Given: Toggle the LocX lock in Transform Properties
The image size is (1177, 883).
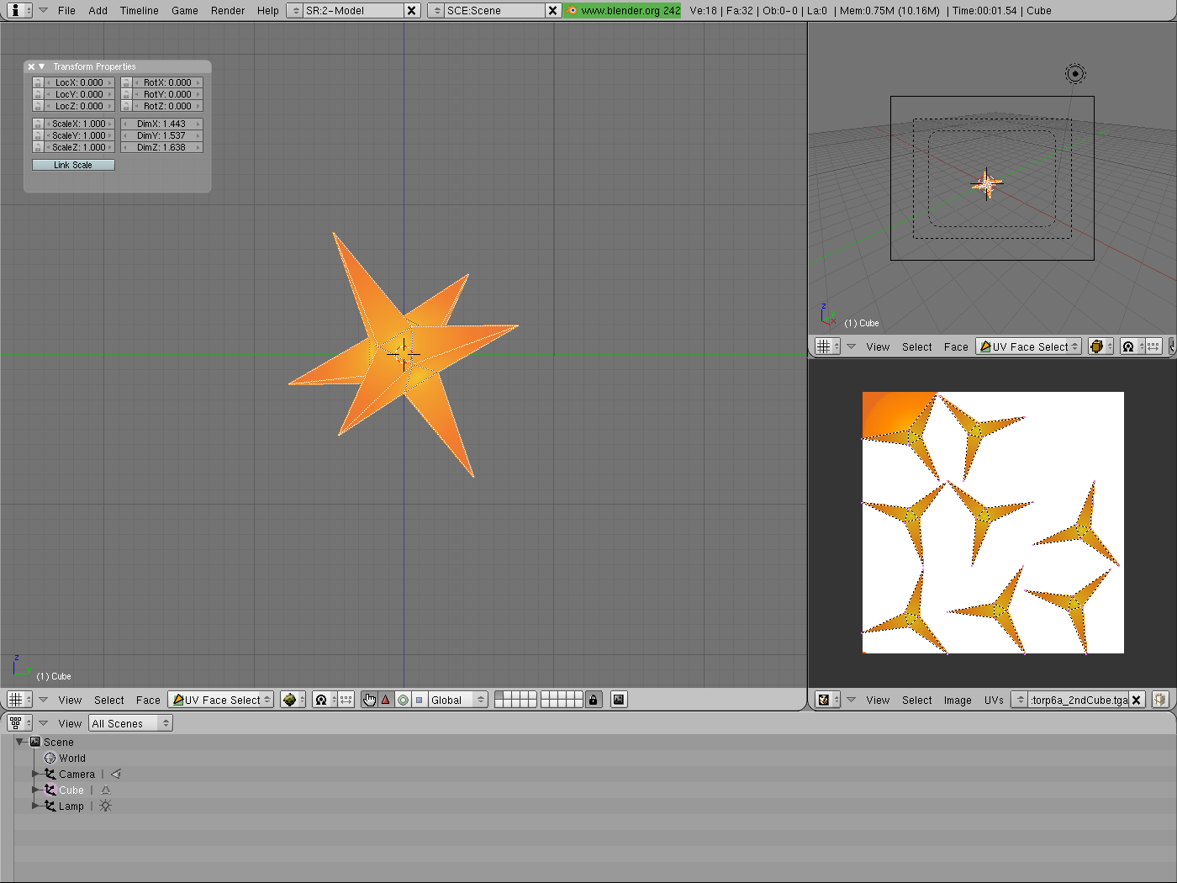Looking at the screenshot, I should coord(38,83).
